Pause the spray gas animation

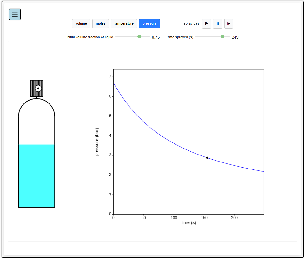(217, 23)
